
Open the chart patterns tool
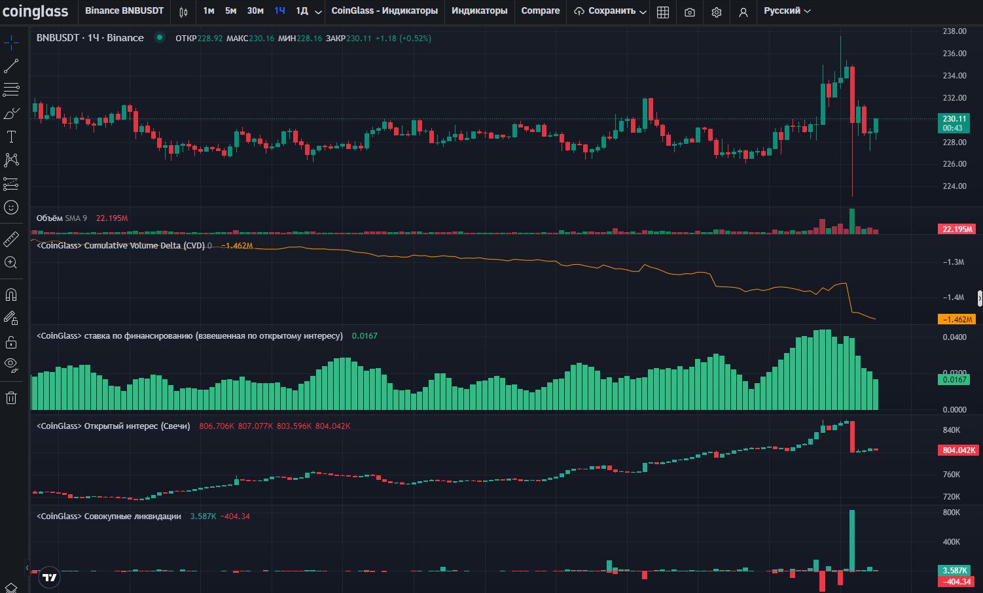tap(11, 160)
